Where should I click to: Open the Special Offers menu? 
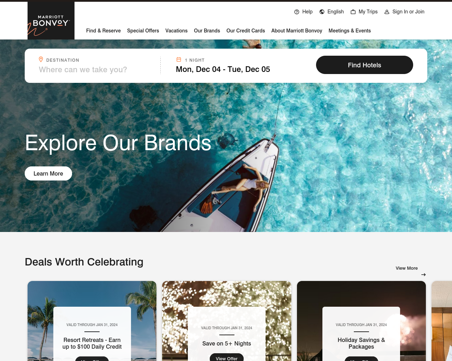pyautogui.click(x=143, y=31)
